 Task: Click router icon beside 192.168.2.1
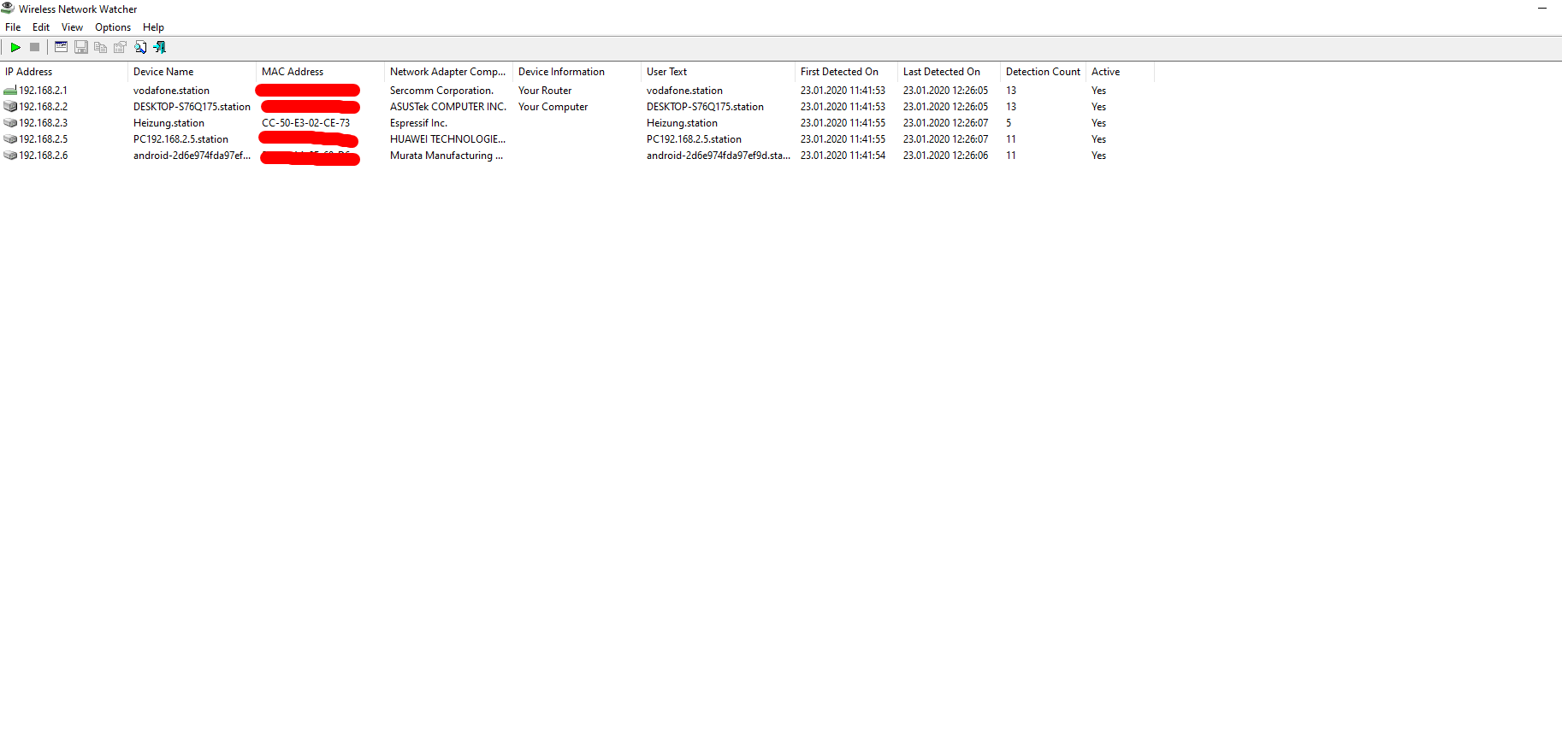click(10, 91)
